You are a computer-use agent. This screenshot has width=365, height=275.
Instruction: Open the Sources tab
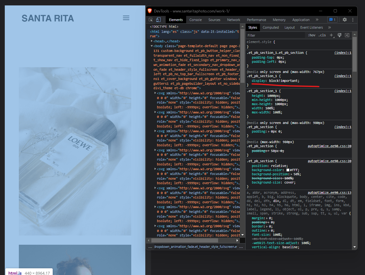point(214,20)
